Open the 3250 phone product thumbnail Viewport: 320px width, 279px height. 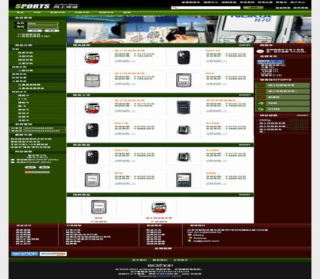tap(184, 180)
